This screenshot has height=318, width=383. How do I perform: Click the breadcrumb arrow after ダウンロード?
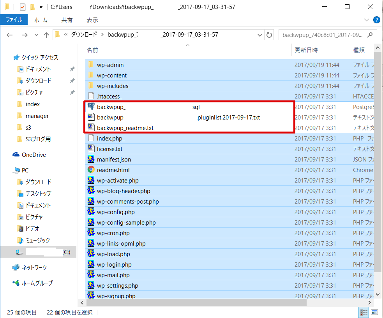(102, 35)
